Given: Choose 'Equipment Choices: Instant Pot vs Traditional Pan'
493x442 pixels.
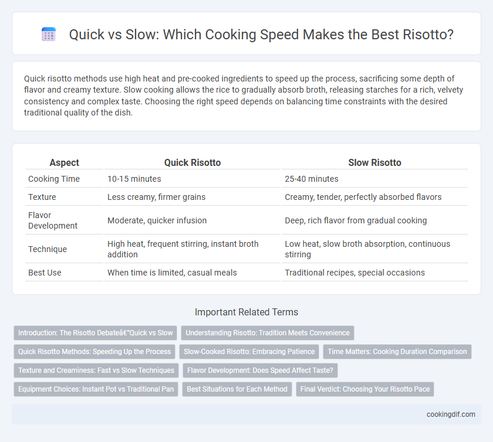Looking at the screenshot, I should (x=96, y=389).
